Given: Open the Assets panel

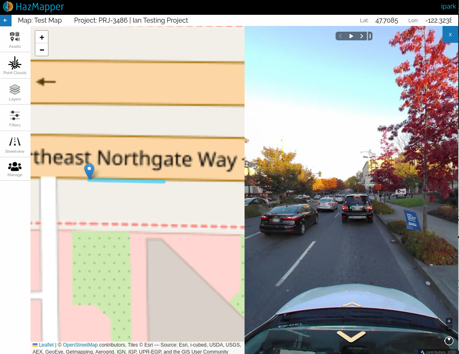Looking at the screenshot, I should click(x=15, y=40).
